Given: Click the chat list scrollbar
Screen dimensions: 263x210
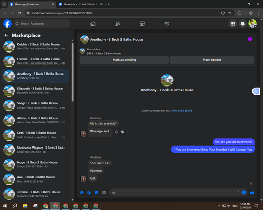Looking at the screenshot, I should [73, 72].
